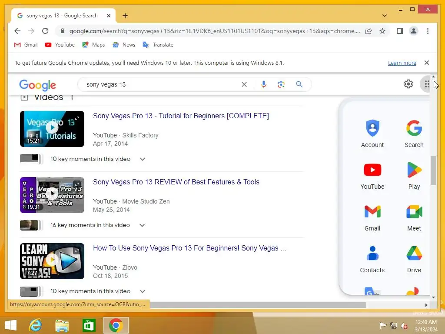Viewport: 445px width, 334px height.
Task: Launch Internet Explorer from the taskbar
Action: pos(36,325)
